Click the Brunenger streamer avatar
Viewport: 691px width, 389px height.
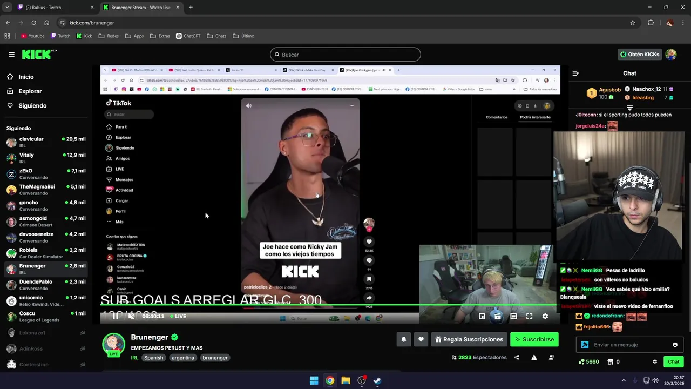point(113,345)
